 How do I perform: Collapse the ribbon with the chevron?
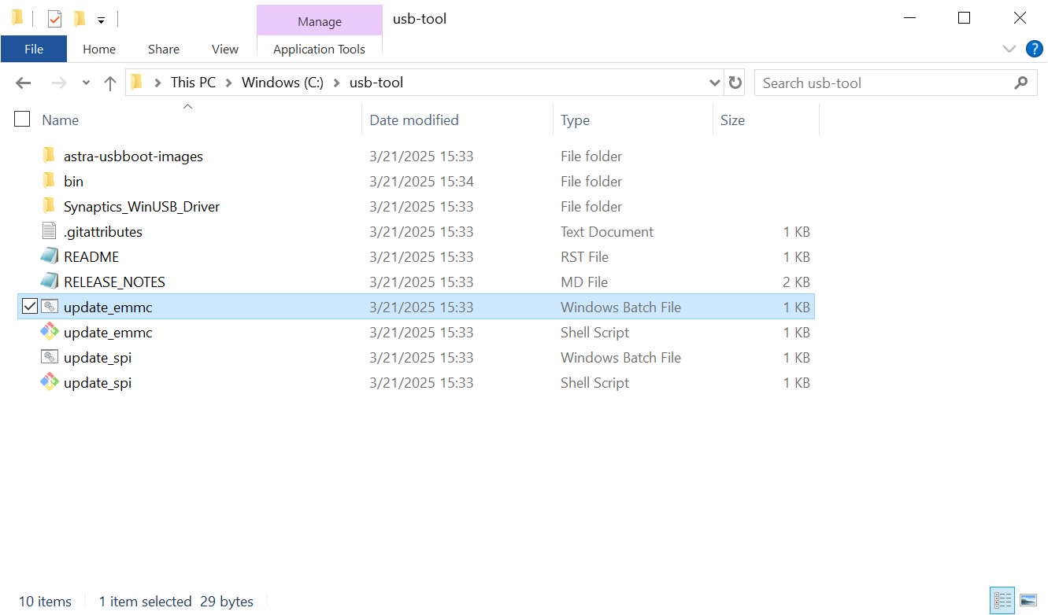coord(1009,49)
